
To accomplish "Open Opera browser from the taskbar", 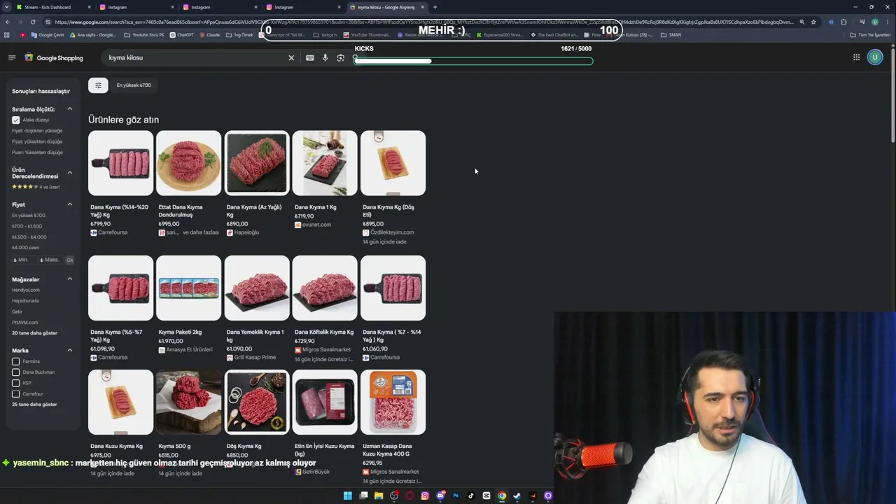I will tap(409, 496).
